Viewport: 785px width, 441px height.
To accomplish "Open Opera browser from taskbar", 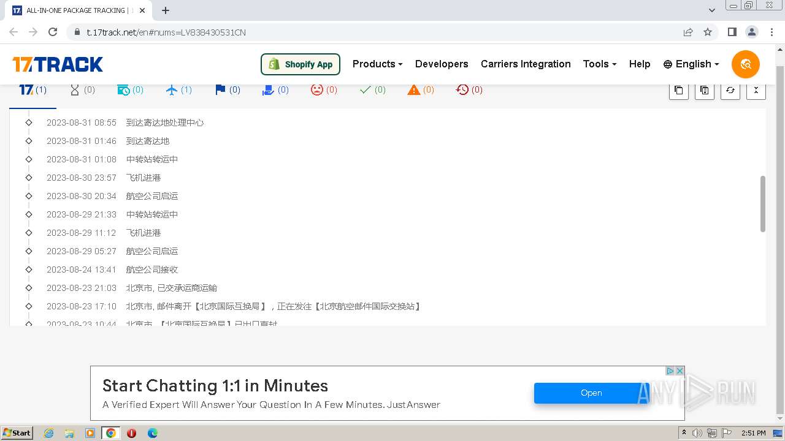I will coord(131,433).
